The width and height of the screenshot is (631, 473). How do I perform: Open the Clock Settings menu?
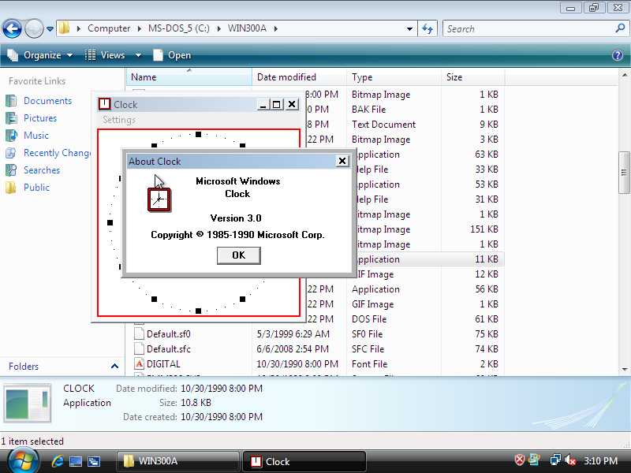coord(119,120)
